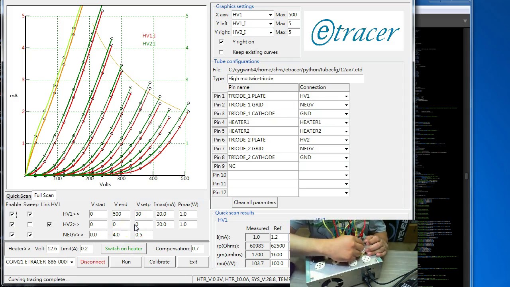Click the Compensation field showing 0.7

point(198,249)
